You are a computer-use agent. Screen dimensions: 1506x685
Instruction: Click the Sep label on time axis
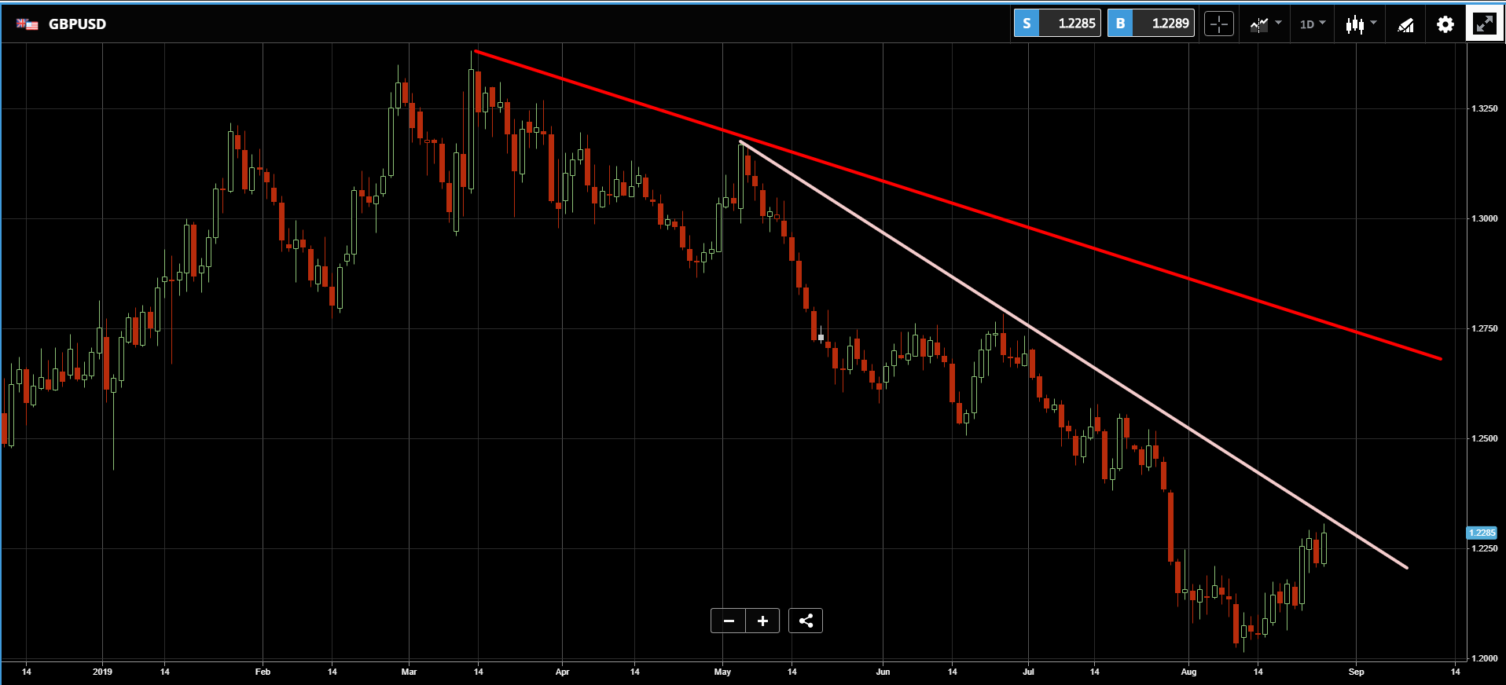coord(1356,672)
